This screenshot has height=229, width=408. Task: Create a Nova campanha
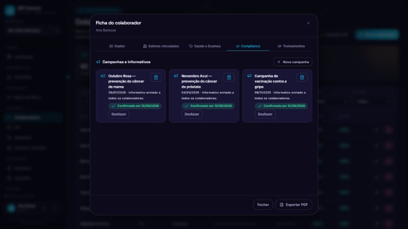click(293, 62)
